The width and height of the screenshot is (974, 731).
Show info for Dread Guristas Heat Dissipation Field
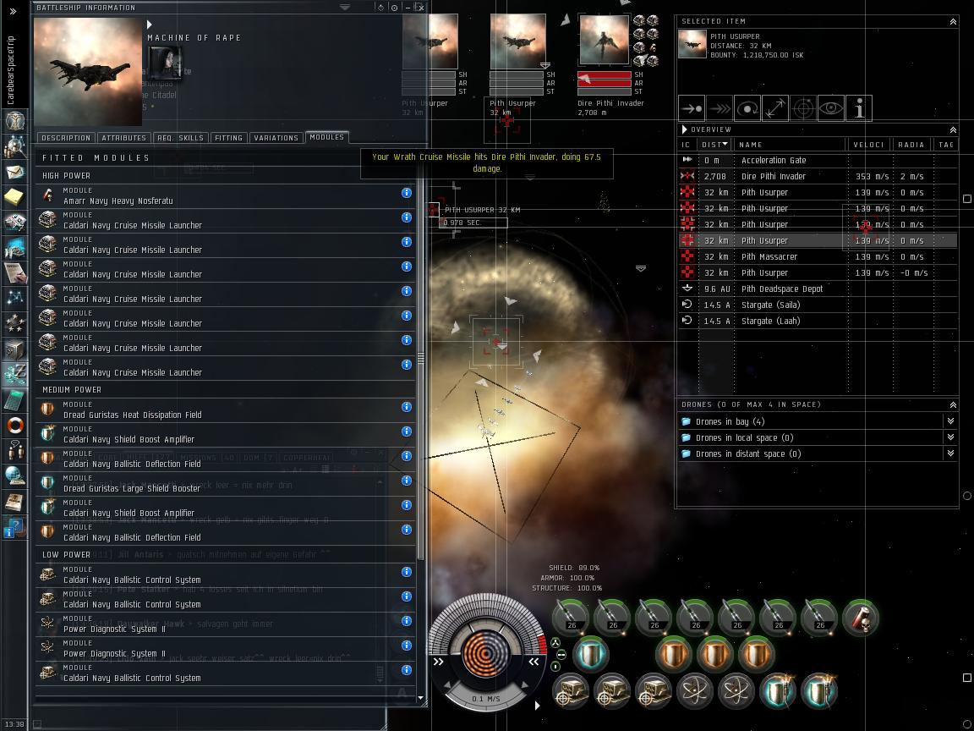coord(406,406)
